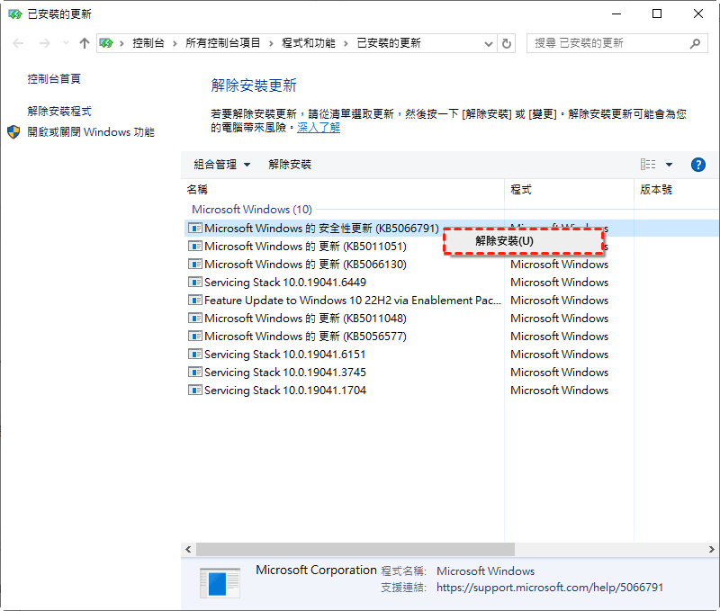Click the icon of the KB5011051 update
Viewport: 720px width, 611px height.
tap(194, 247)
